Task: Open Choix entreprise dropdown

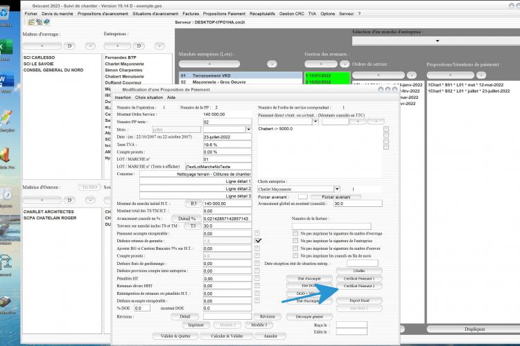Action: point(337,189)
